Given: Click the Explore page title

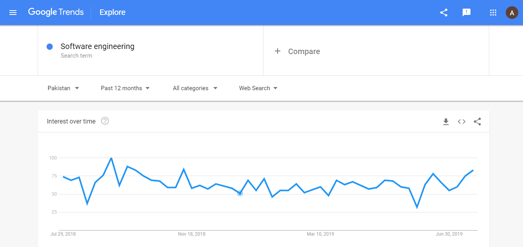Looking at the screenshot, I should 113,13.
